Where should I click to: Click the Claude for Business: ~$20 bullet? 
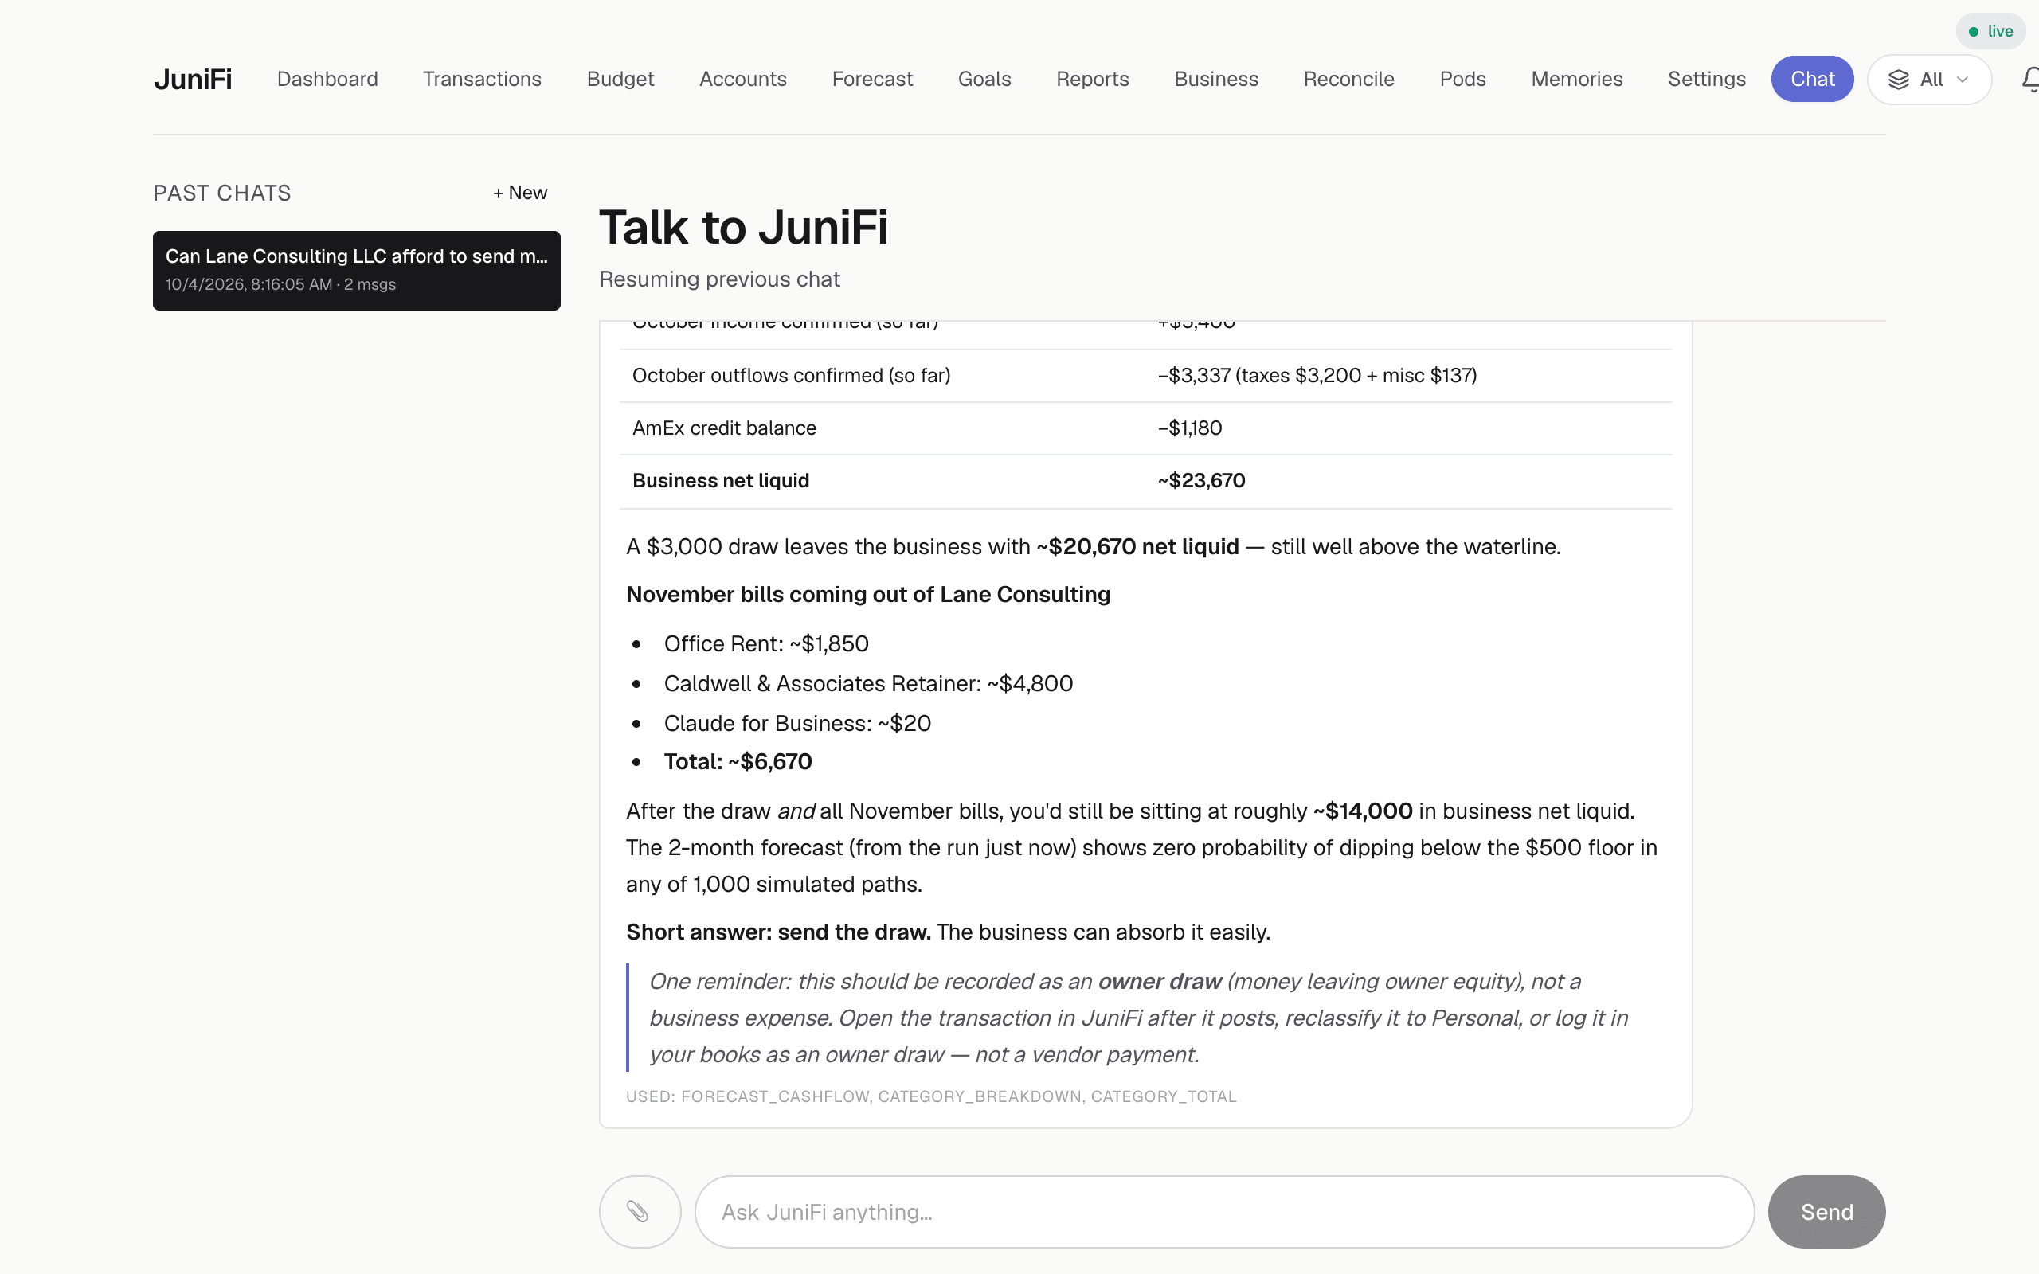click(x=797, y=723)
